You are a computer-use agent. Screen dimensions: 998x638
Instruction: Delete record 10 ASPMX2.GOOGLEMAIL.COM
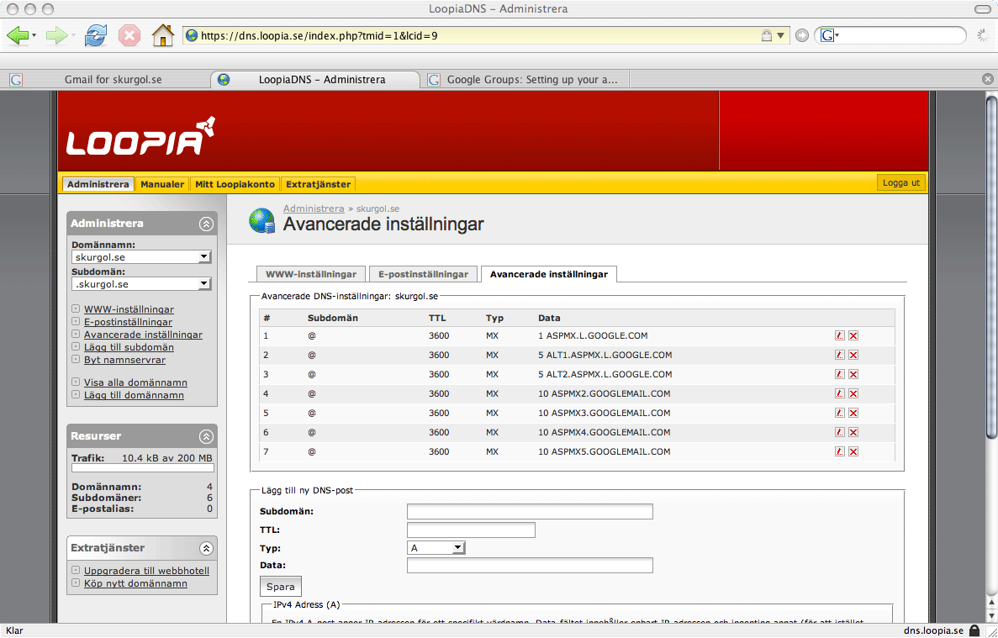coord(853,393)
